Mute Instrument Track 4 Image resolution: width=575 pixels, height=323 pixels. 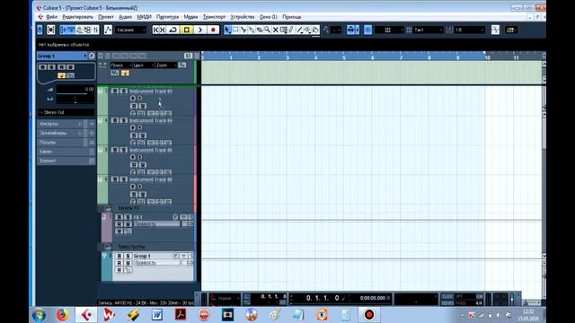coord(115,120)
